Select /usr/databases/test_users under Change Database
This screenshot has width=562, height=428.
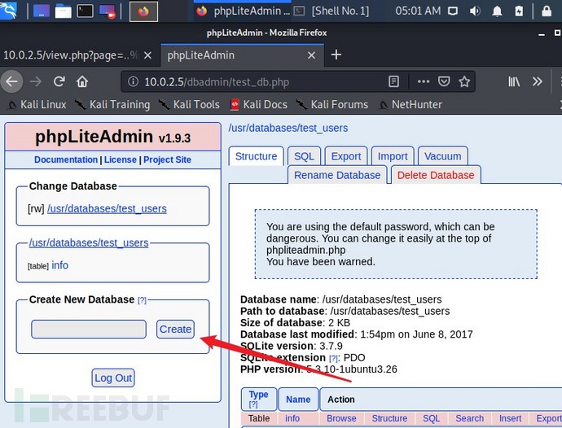tap(107, 208)
